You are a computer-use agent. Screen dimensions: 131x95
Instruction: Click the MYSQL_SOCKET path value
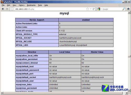[x=70, y=38]
